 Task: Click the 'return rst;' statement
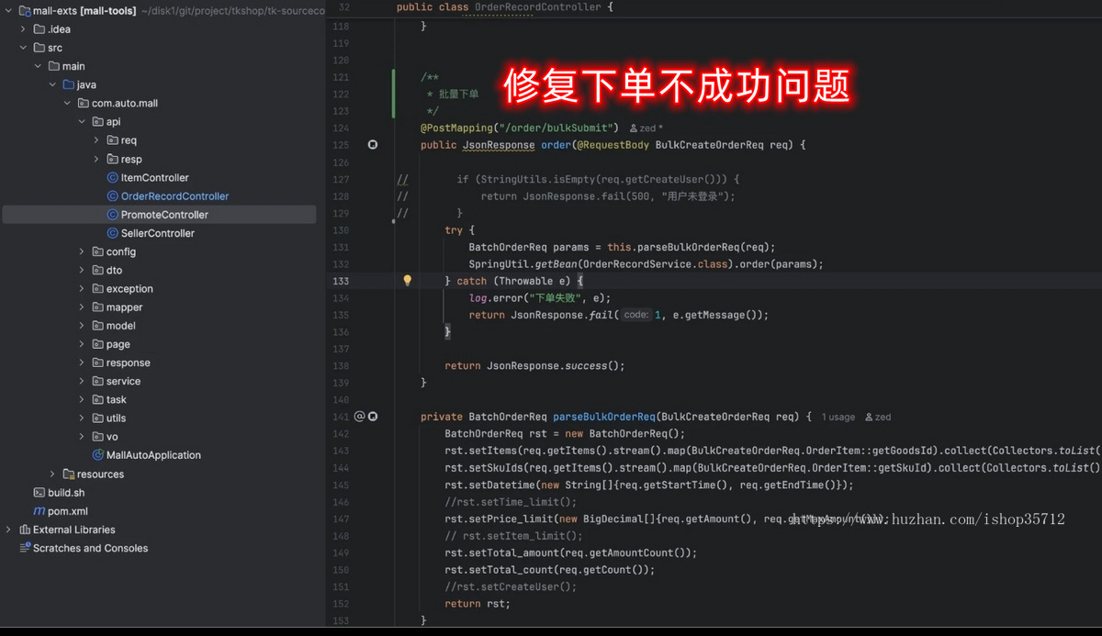point(478,603)
